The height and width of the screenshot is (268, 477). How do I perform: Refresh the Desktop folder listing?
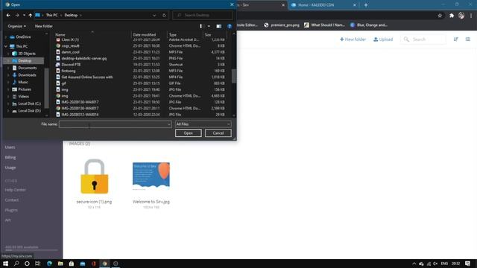164,15
